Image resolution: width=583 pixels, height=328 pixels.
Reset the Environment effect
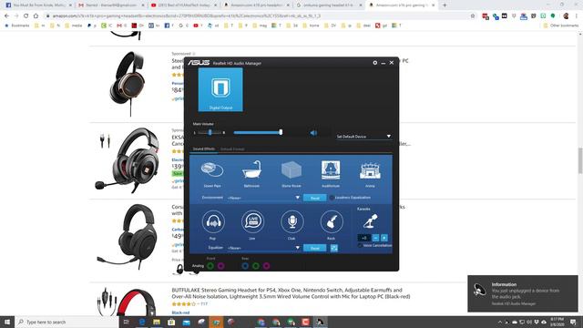pos(314,198)
